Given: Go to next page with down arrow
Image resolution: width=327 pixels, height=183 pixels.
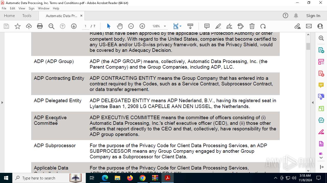Looking at the screenshot, I should (x=74, y=26).
